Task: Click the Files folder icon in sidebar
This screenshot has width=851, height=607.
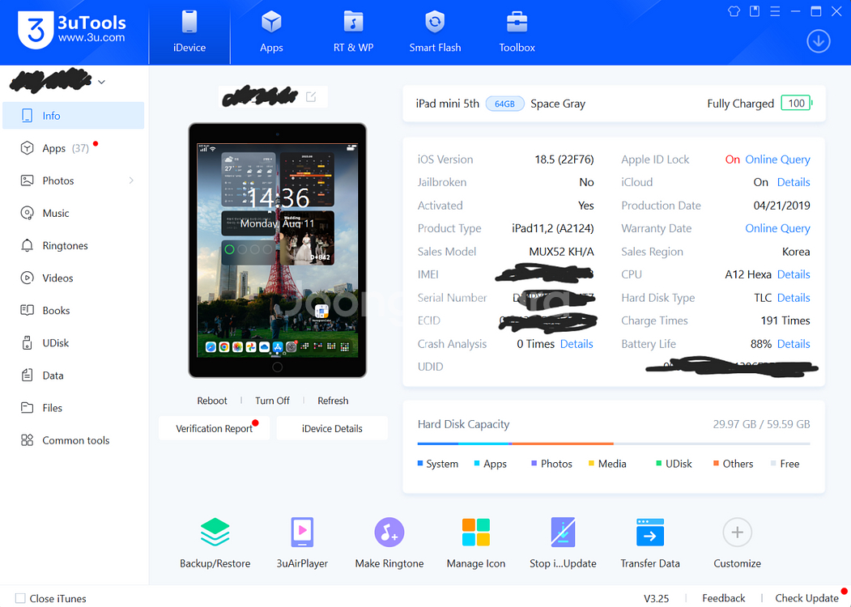Action: (27, 408)
